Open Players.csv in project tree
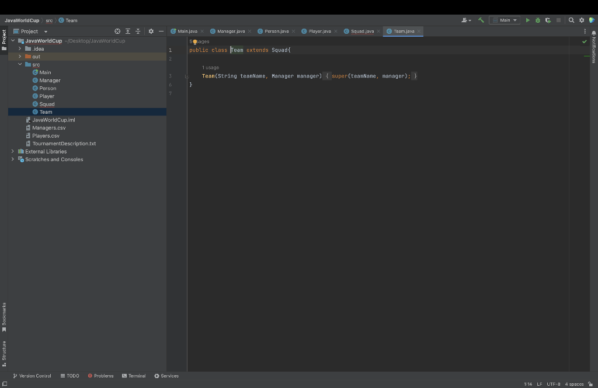This screenshot has width=598, height=388. [x=46, y=136]
